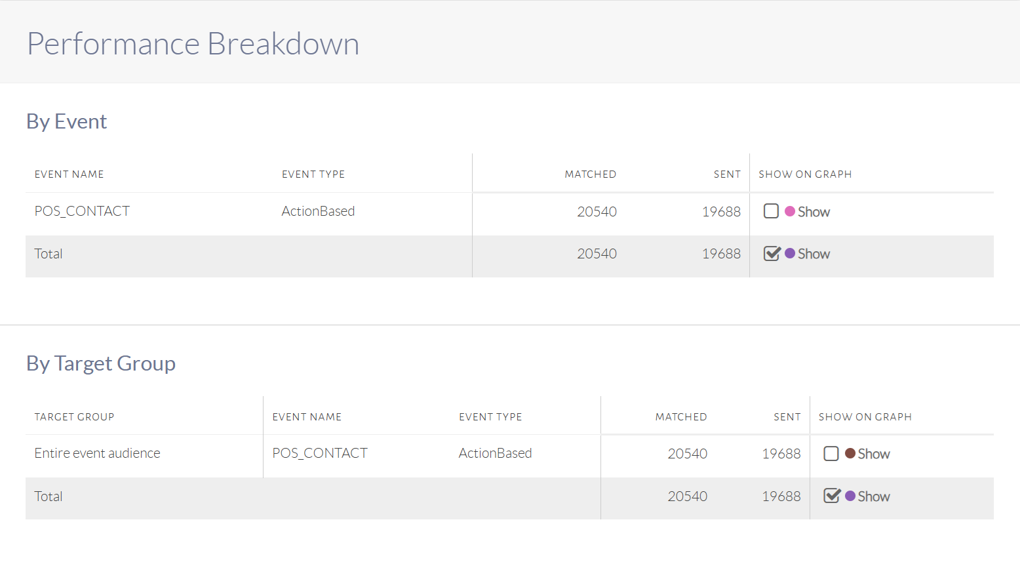Check Show box for Entire event audience row
This screenshot has height=566, width=1020.
point(831,454)
